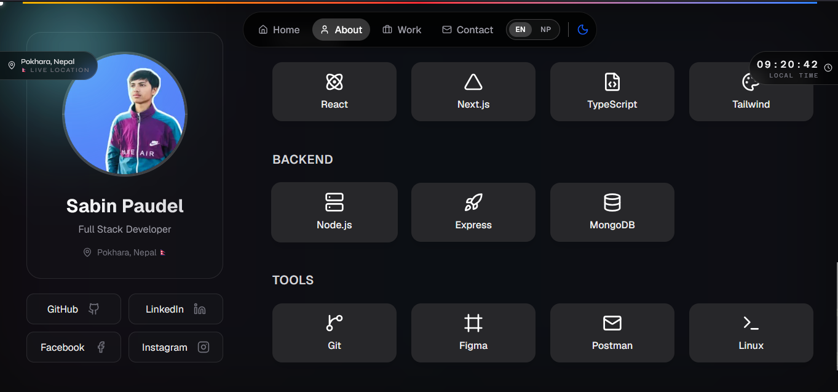Screen dimensions: 838x392
Task: Open the LinkedIn profile link
Action: point(176,309)
